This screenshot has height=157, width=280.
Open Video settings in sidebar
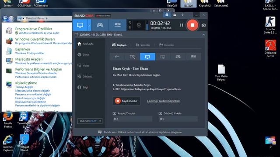pyautogui.click(x=83, y=65)
